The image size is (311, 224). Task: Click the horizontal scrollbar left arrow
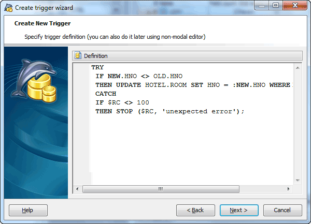[77, 189]
